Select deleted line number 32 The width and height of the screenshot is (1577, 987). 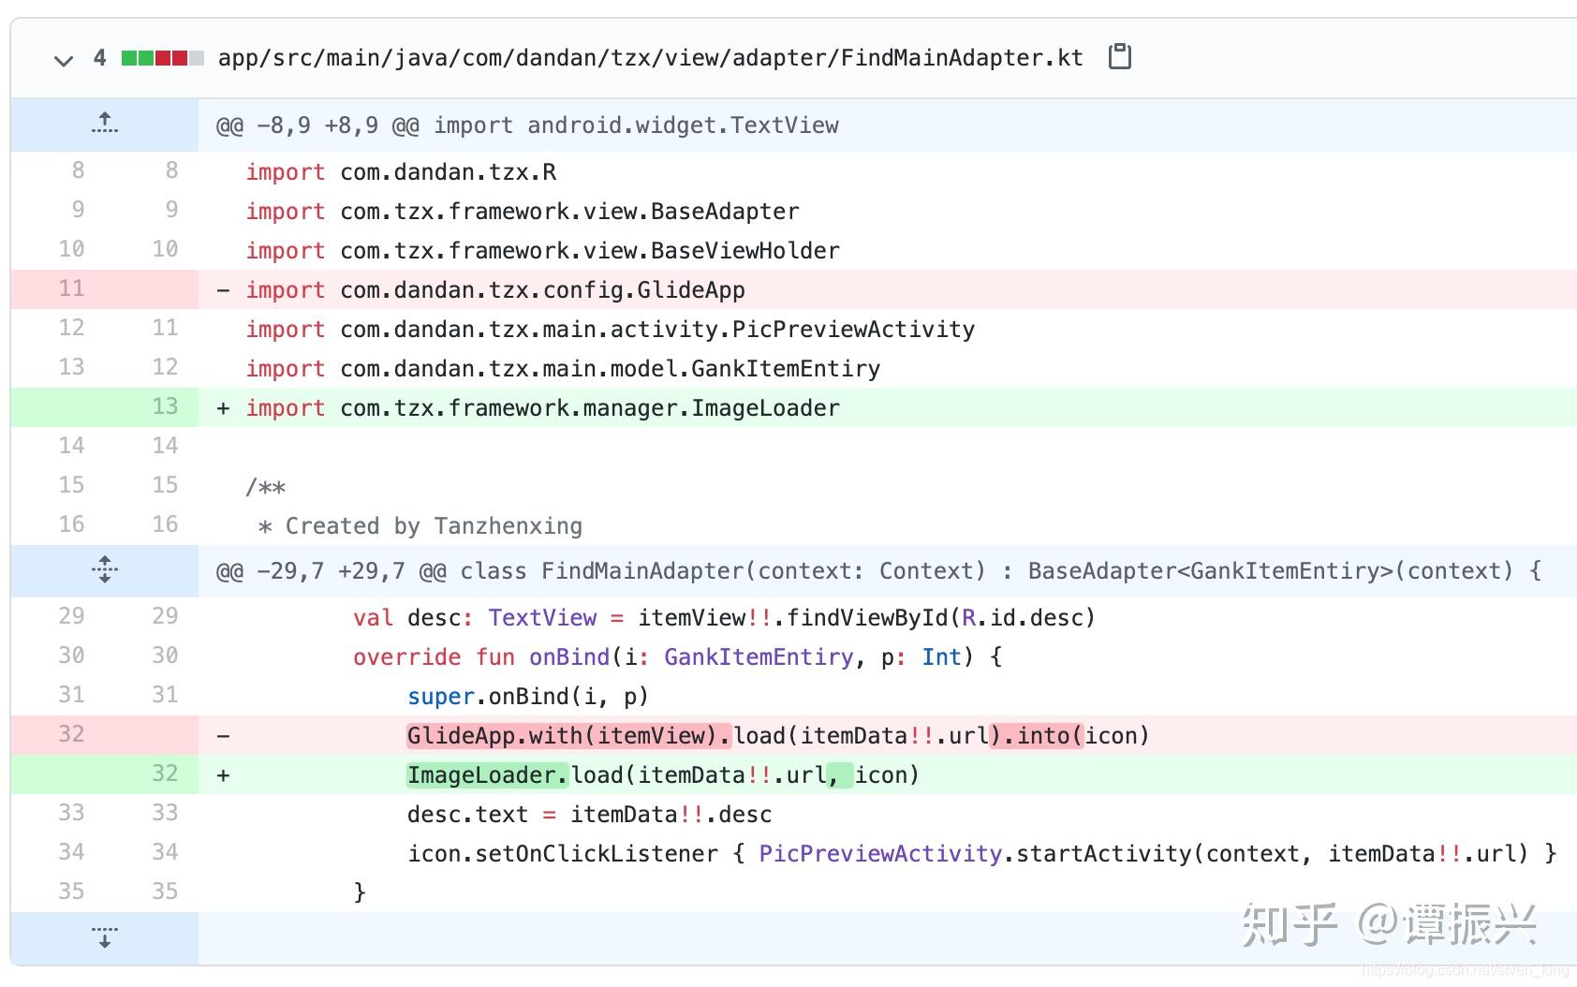tap(71, 734)
